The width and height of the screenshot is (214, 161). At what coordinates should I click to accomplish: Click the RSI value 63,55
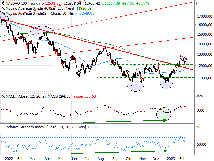pyautogui.click(x=93, y=127)
